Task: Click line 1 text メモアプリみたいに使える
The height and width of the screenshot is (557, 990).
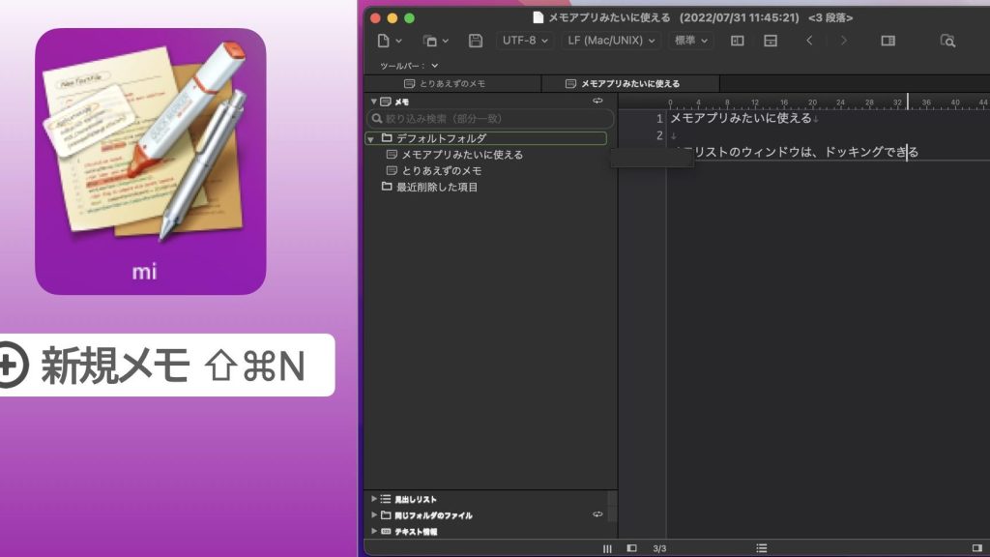Action: 741,118
